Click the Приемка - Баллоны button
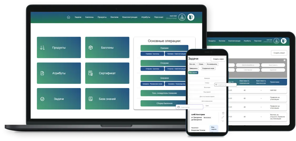The image size is (296, 141). (x=152, y=54)
